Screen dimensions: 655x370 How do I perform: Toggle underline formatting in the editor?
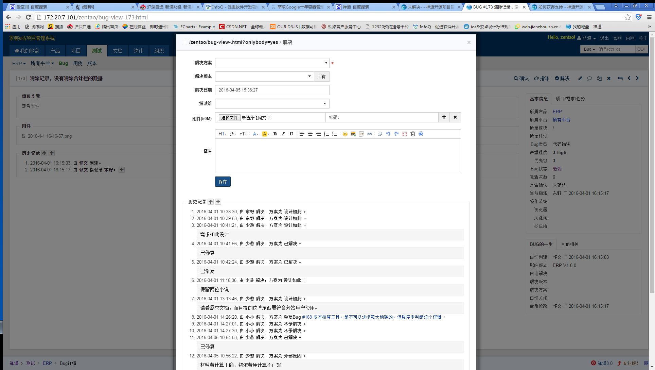[291, 134]
